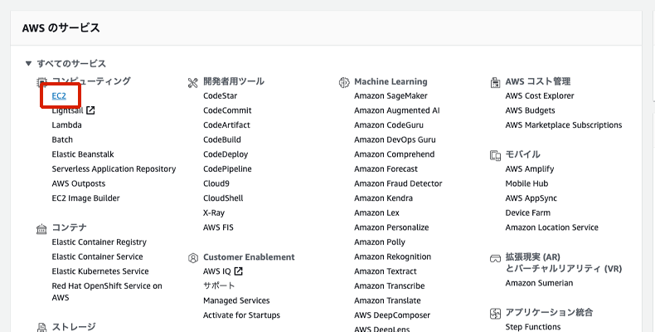Open Red Hat OpenShift Service on AWS
The width and height of the screenshot is (655, 332).
(x=107, y=292)
